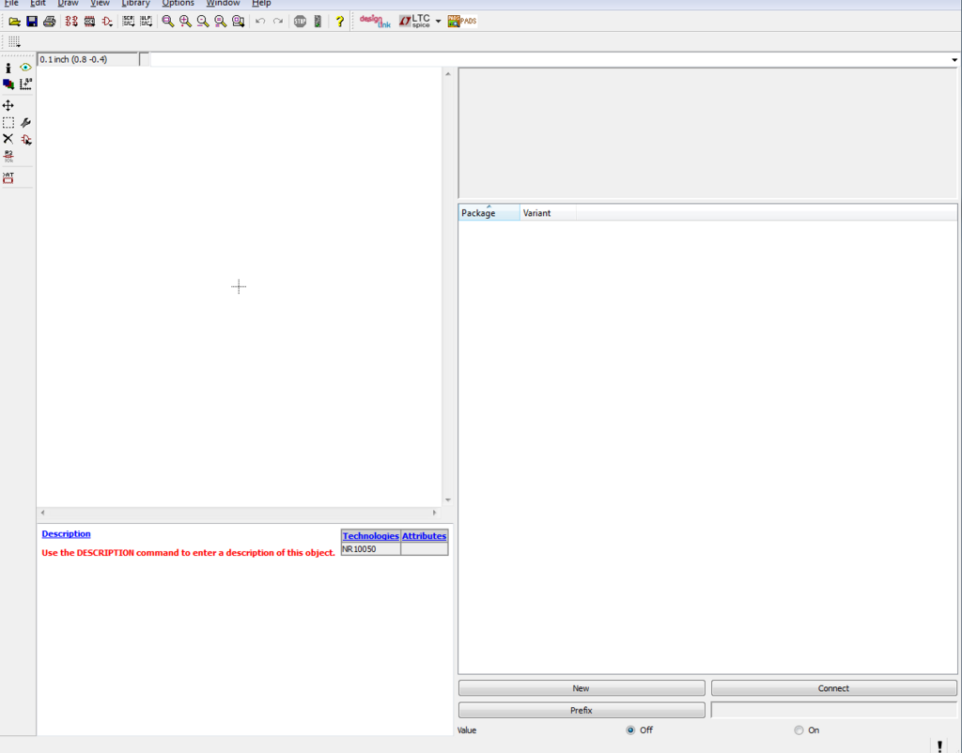Open a file with the folder icon
962x753 pixels.
(x=14, y=22)
